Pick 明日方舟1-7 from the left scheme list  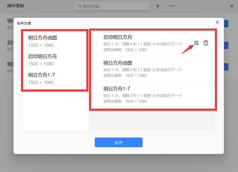(x=42, y=78)
